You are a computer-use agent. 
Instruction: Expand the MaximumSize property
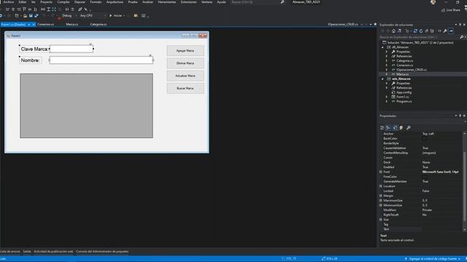pyautogui.click(x=381, y=201)
